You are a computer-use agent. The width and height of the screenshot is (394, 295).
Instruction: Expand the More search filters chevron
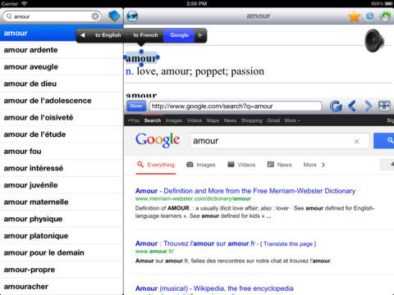click(x=323, y=165)
